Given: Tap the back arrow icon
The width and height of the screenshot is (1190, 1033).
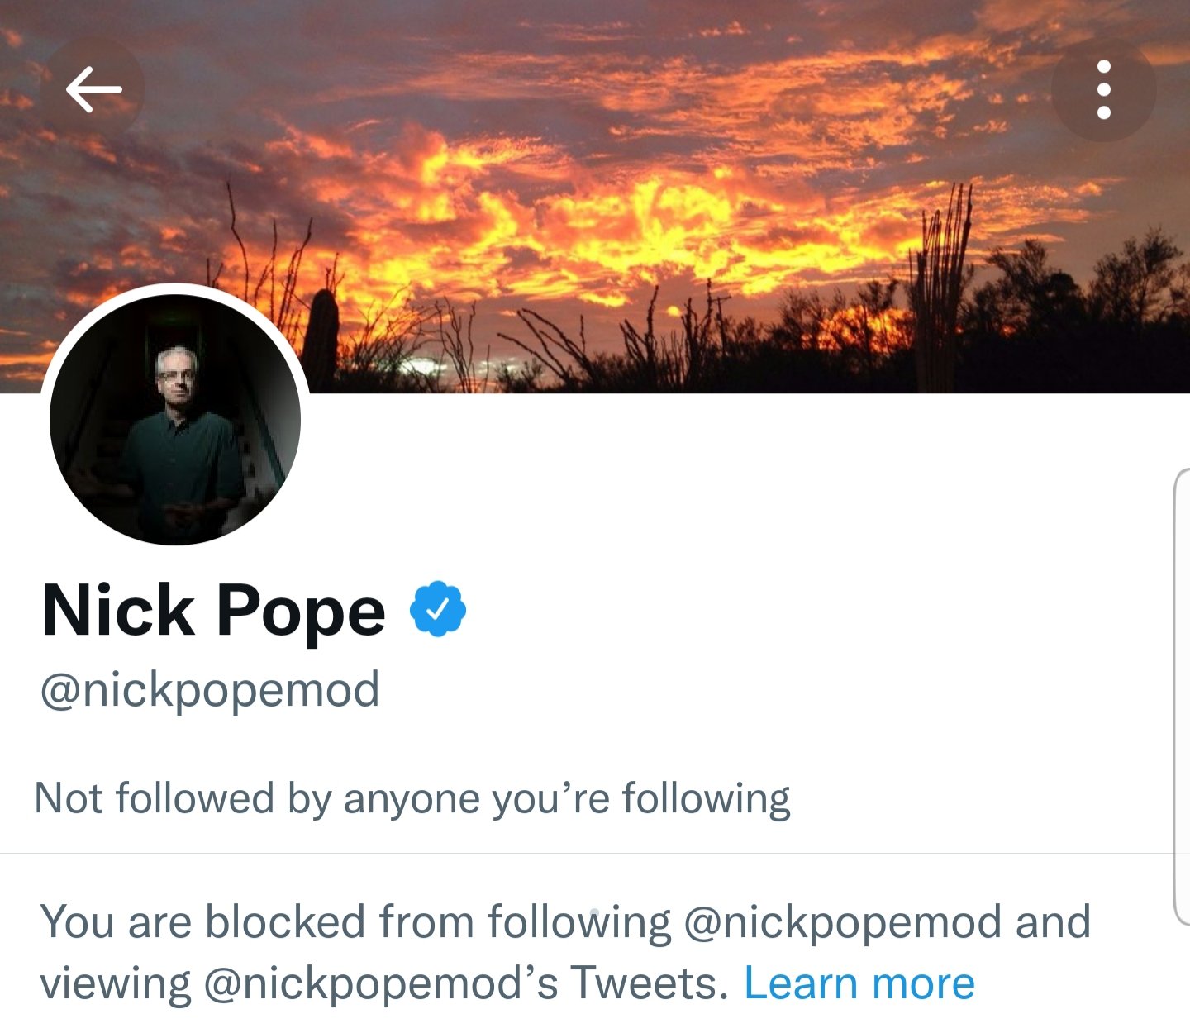Looking at the screenshot, I should [93, 89].
